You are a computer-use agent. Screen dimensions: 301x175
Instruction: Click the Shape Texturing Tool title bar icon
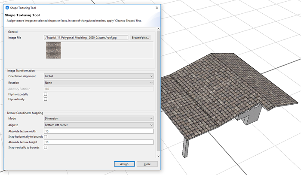6,6
